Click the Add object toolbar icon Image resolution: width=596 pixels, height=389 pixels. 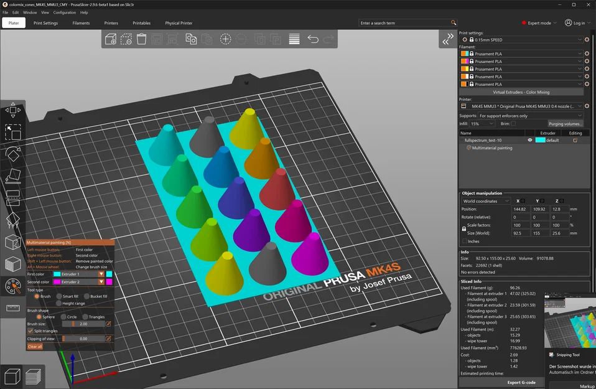tap(111, 39)
